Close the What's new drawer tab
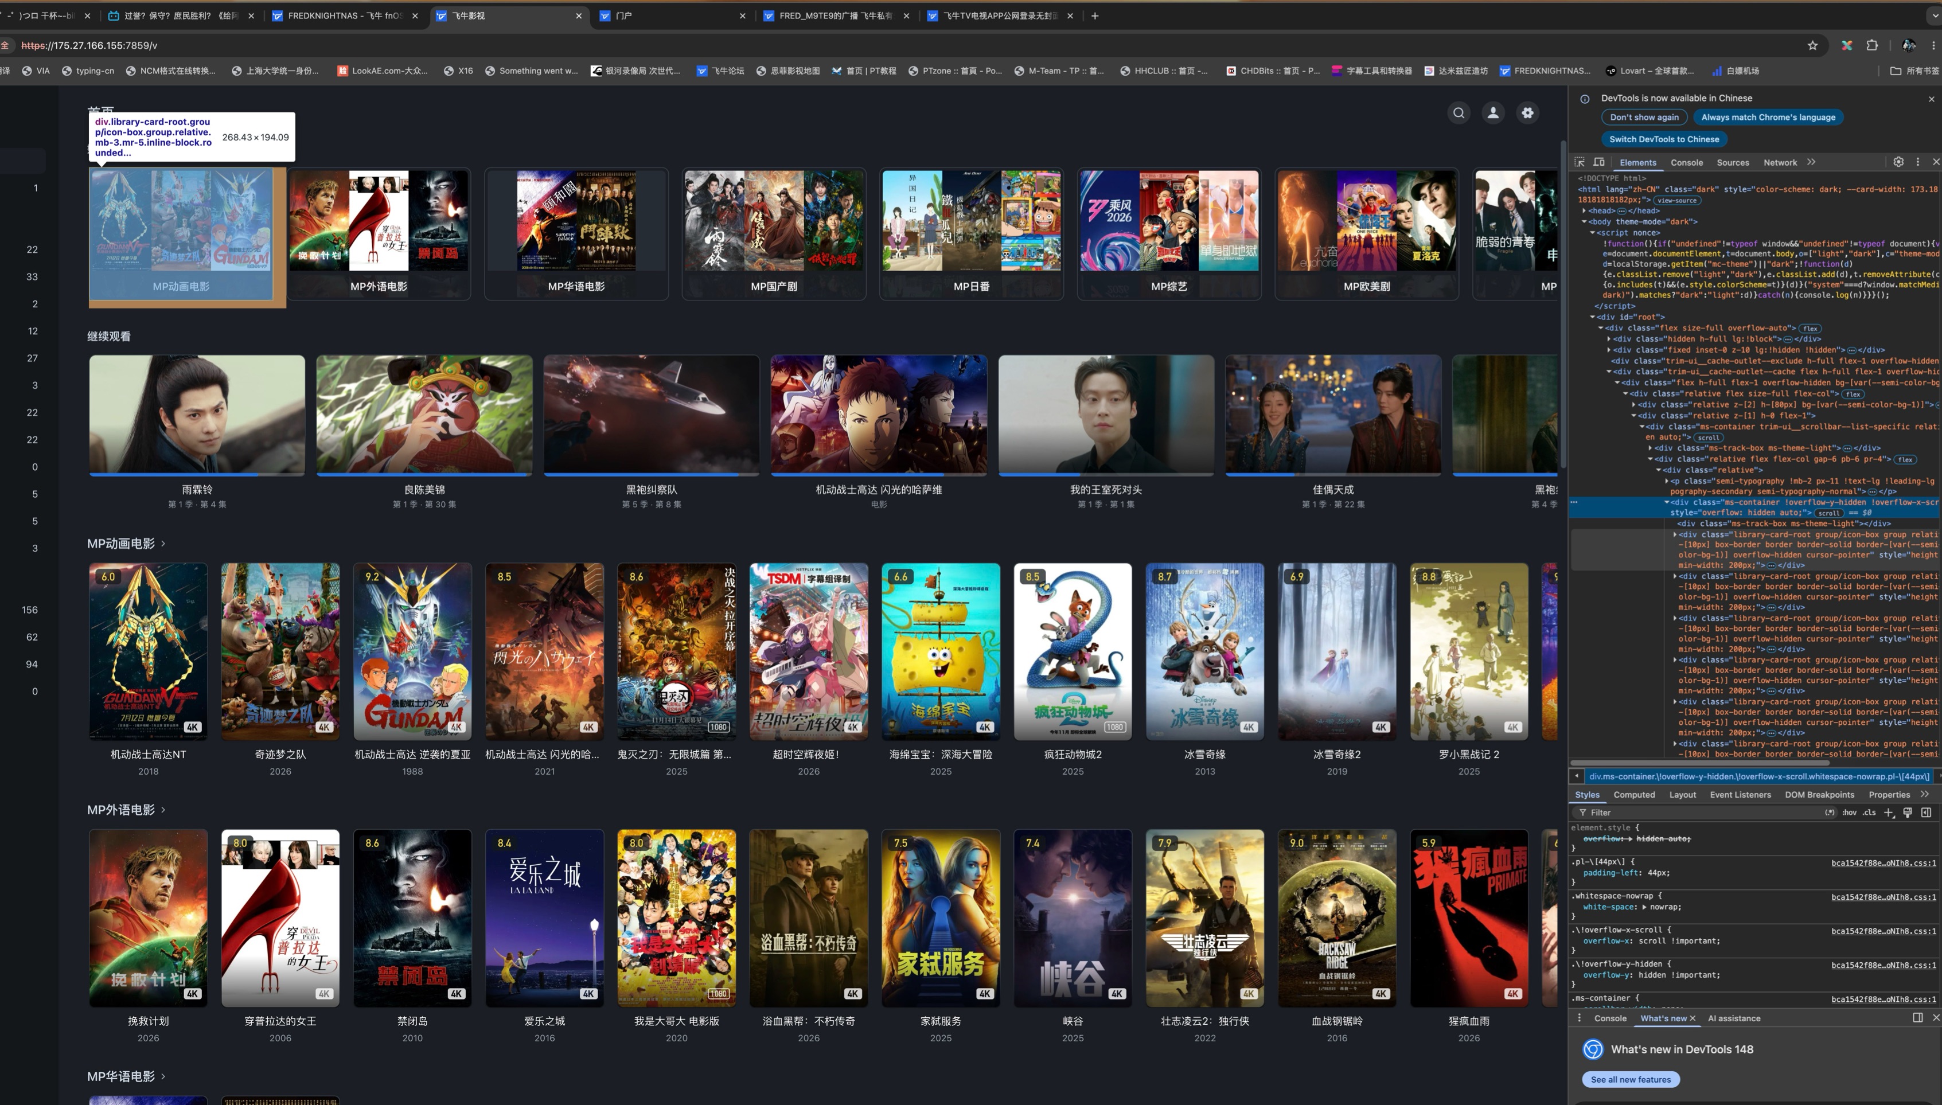Screen dimensions: 1942x1105 [x=1693, y=1018]
